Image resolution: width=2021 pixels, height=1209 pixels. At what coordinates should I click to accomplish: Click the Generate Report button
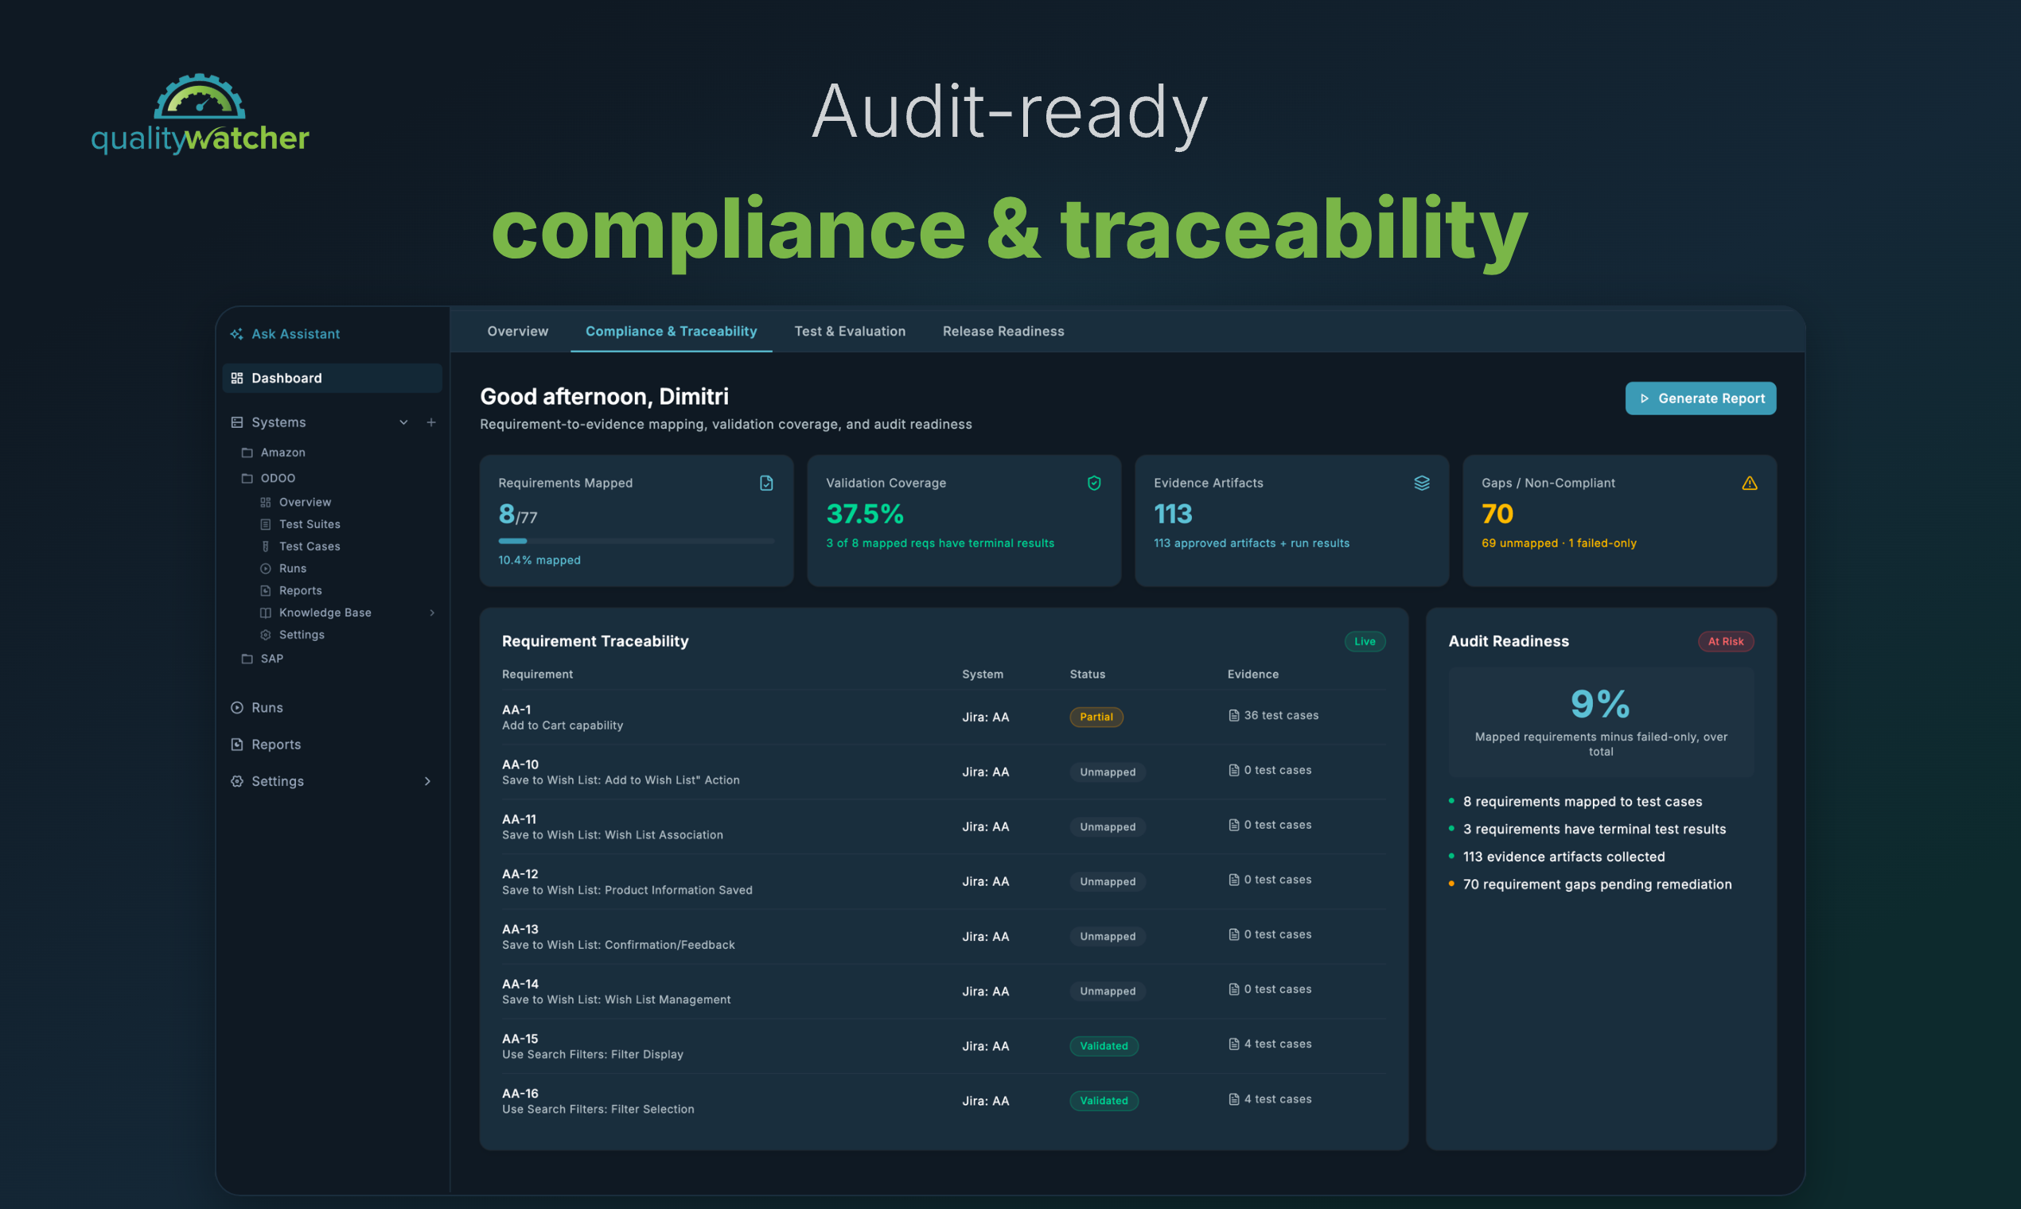click(x=1700, y=398)
